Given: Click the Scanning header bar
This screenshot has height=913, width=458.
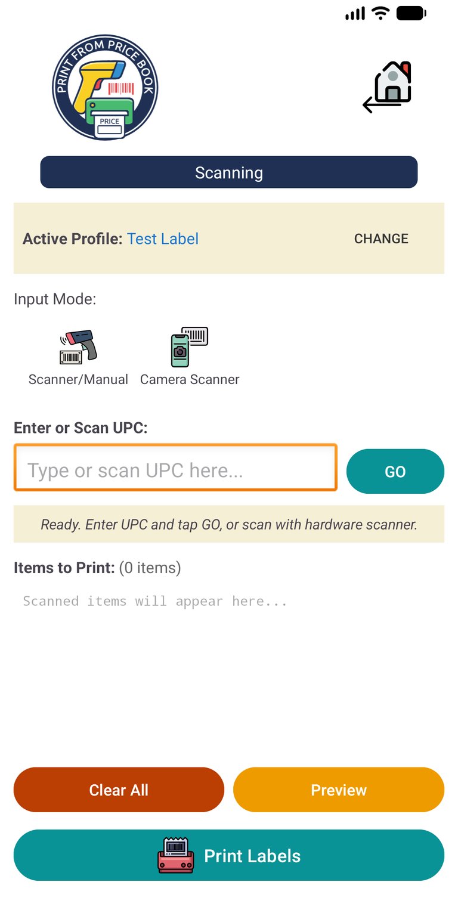Looking at the screenshot, I should tap(229, 172).
